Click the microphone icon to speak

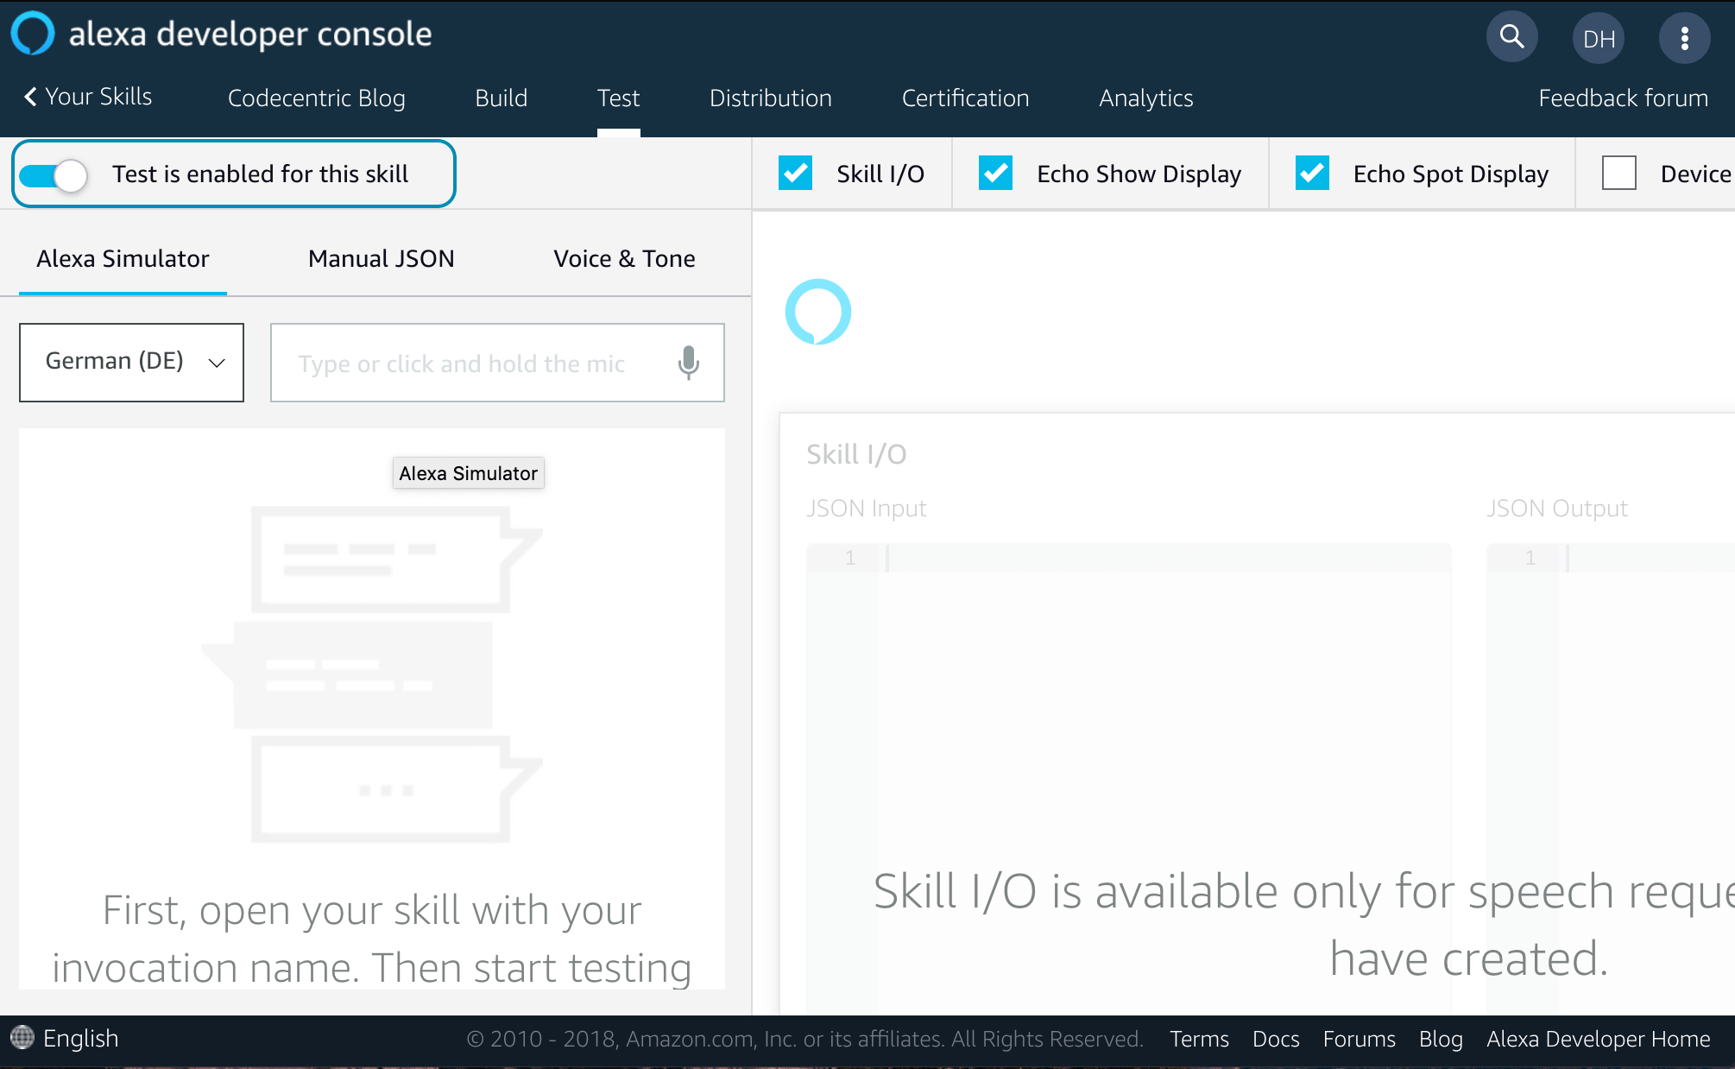[688, 364]
